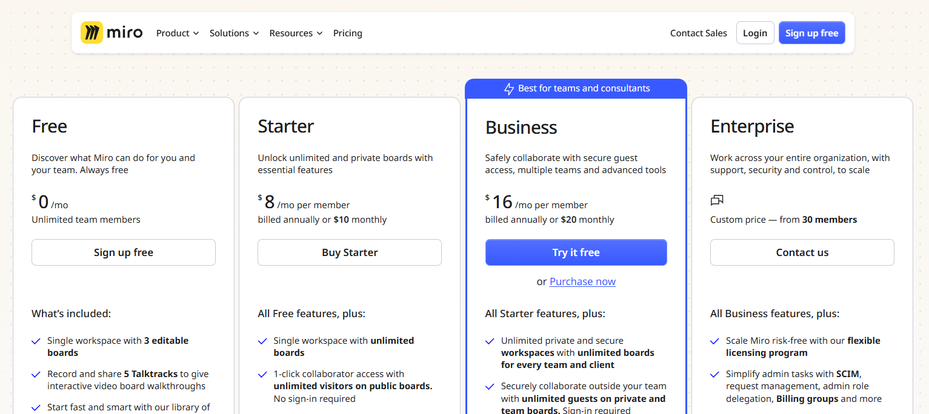
Task: Choose Sign up free in the Free plan card
Action: tap(124, 252)
